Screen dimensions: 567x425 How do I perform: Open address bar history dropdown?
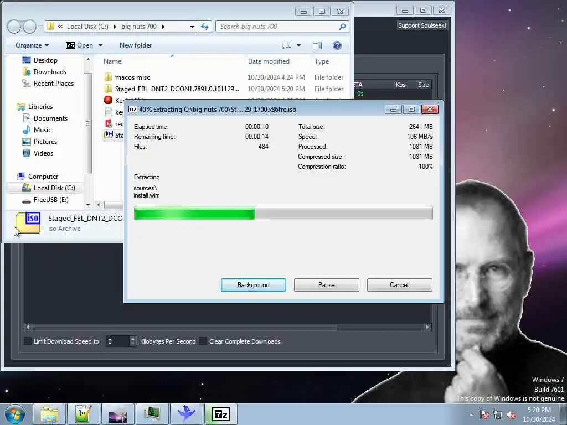coord(192,27)
